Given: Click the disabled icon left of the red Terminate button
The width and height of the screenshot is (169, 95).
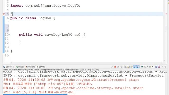Looking at the screenshot, I should tap(112, 67).
